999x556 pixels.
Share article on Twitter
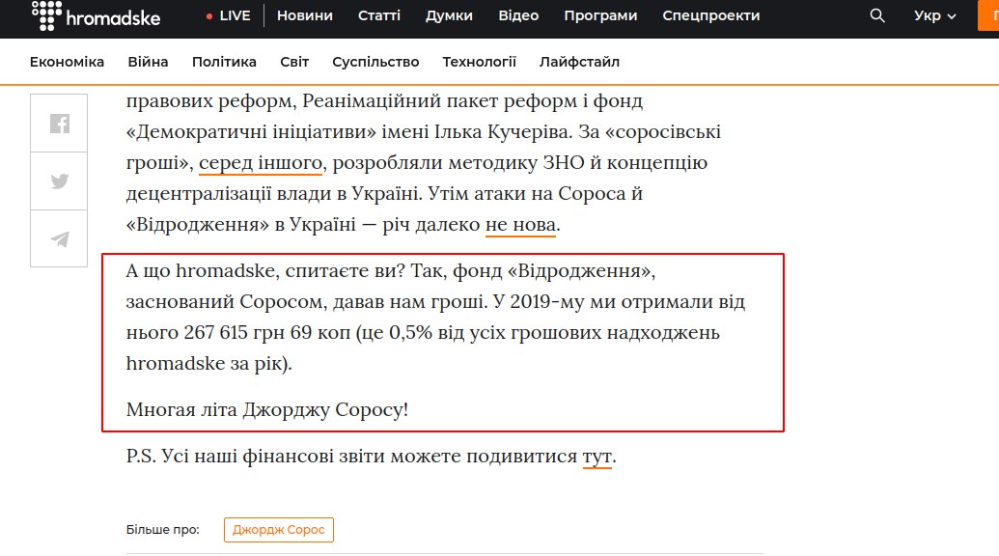click(59, 181)
